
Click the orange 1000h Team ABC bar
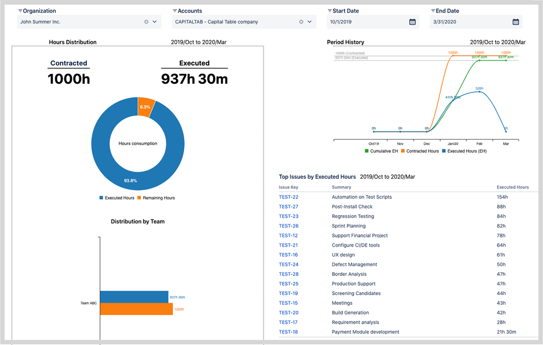[136, 309]
